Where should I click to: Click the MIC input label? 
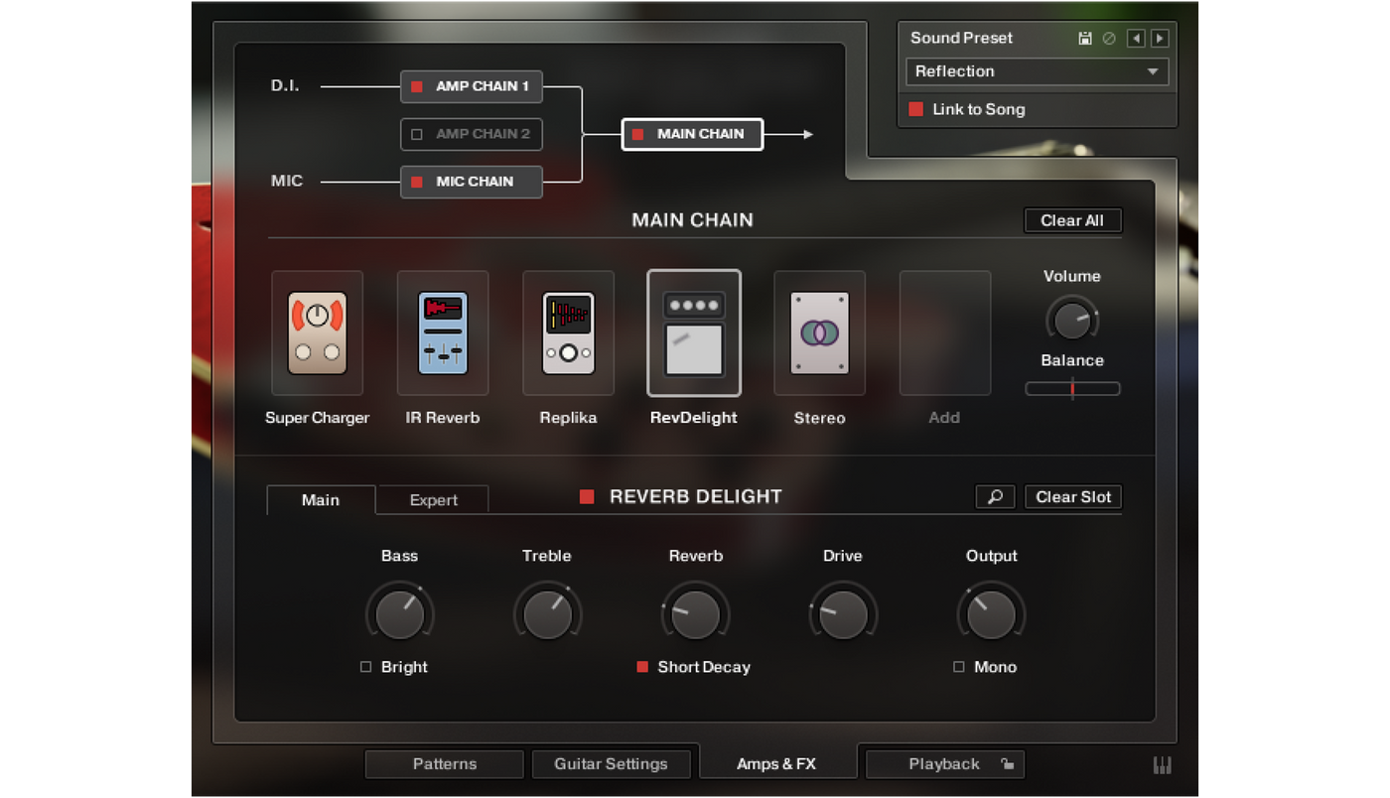[x=287, y=182]
